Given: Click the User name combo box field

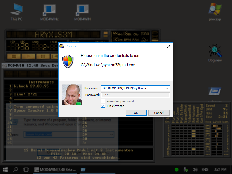Looking at the screenshot, I should point(135,88).
